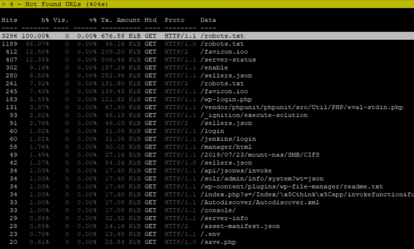414x249 pixels.
Task: Select the '/asset-manifest.json' entry
Action: [240, 226]
